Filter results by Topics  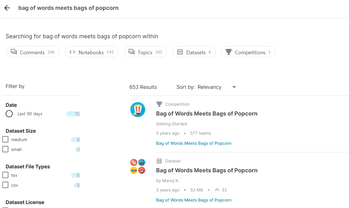pyautogui.click(x=145, y=52)
